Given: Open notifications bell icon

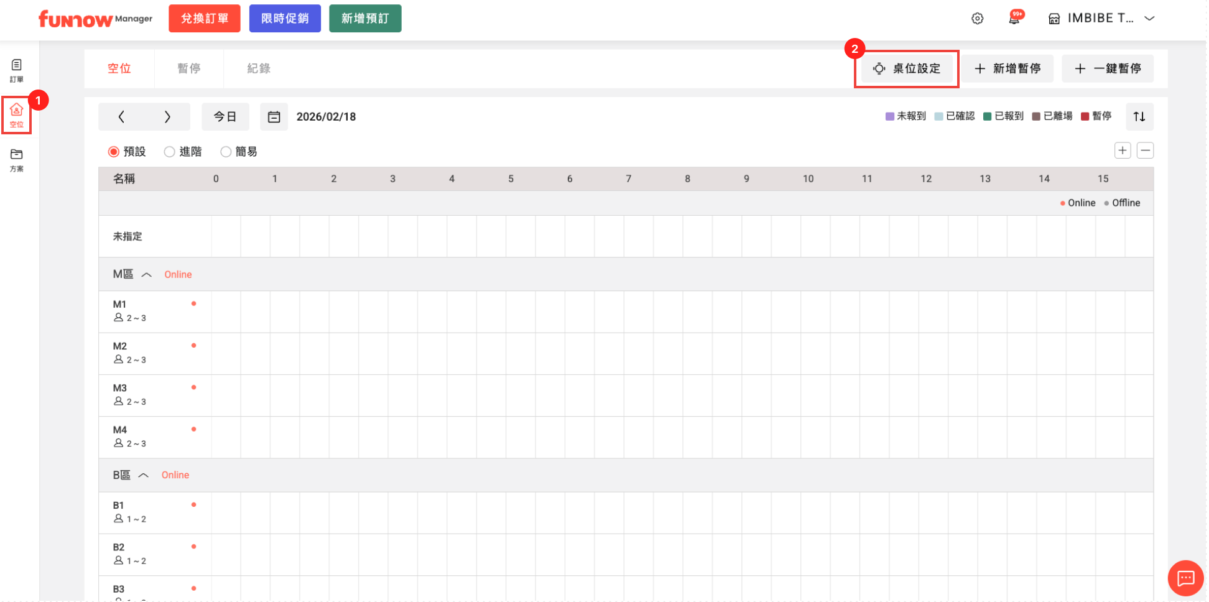Looking at the screenshot, I should click(x=1014, y=19).
